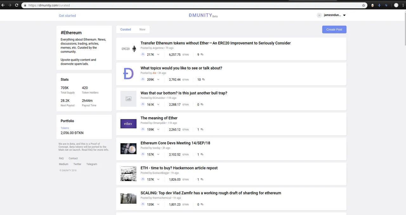The width and height of the screenshot is (406, 215).
Task: Open the Twitter footer link
Action: point(77,164)
